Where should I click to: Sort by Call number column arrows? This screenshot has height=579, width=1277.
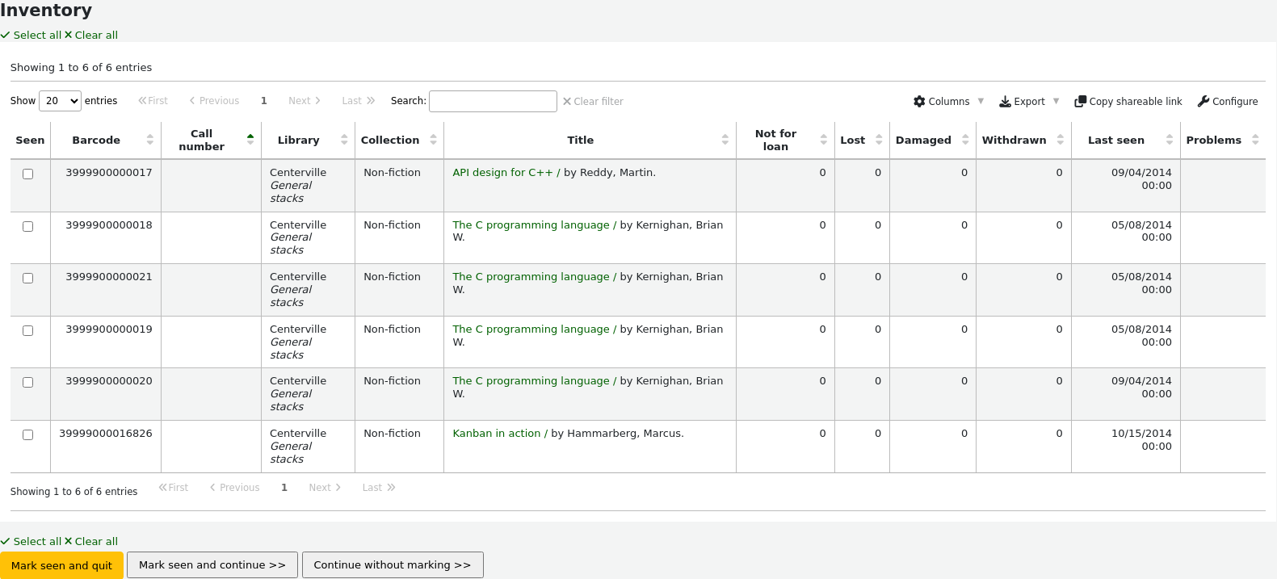(x=250, y=140)
